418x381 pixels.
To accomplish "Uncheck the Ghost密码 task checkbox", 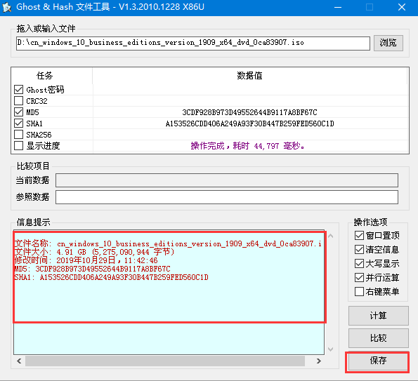I will click(x=18, y=89).
